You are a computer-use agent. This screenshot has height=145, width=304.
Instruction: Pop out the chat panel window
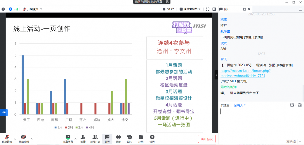(244, 9)
